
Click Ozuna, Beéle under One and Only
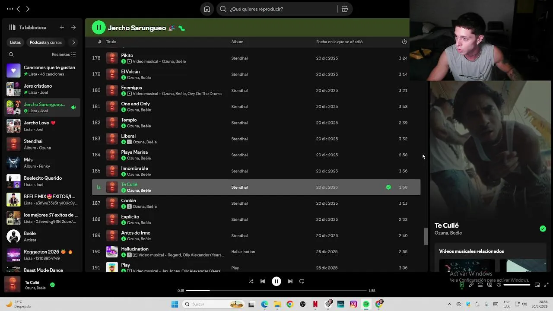pos(139,110)
